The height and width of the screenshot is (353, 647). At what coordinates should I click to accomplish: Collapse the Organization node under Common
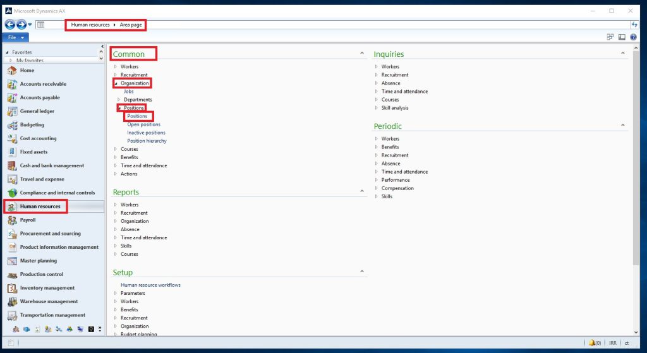(x=116, y=83)
